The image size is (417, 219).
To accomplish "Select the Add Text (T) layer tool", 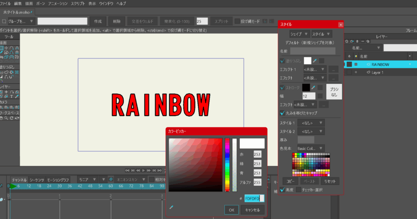I will pos(12,97).
